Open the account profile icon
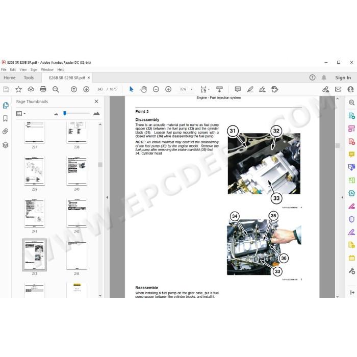Viewport: 357px width, 357px height. click(351, 89)
